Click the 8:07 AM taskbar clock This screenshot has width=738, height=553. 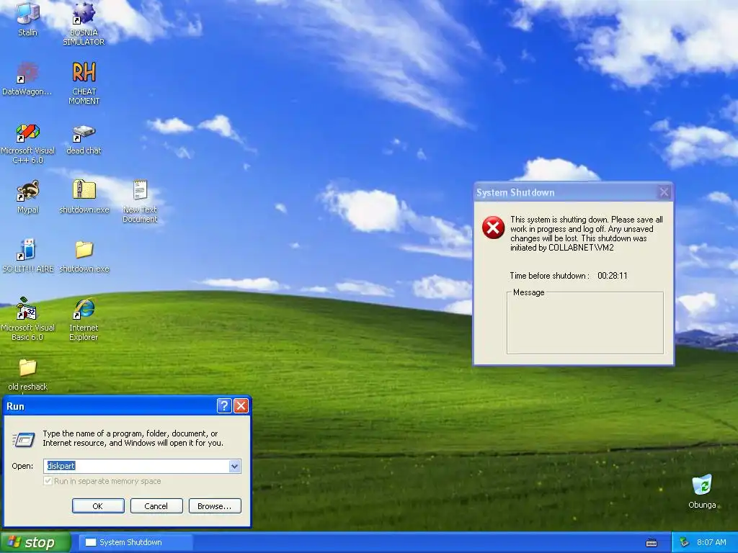(711, 542)
